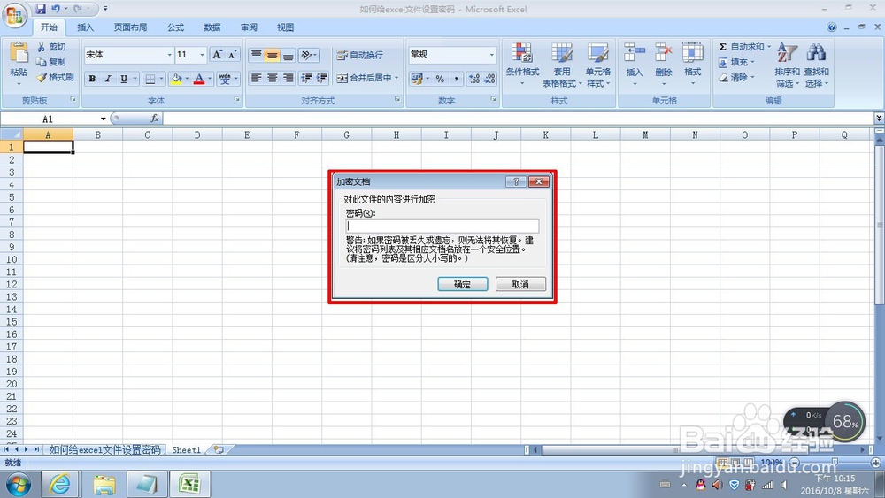Apply the yellow fill color
The width and height of the screenshot is (885, 498).
tap(176, 79)
